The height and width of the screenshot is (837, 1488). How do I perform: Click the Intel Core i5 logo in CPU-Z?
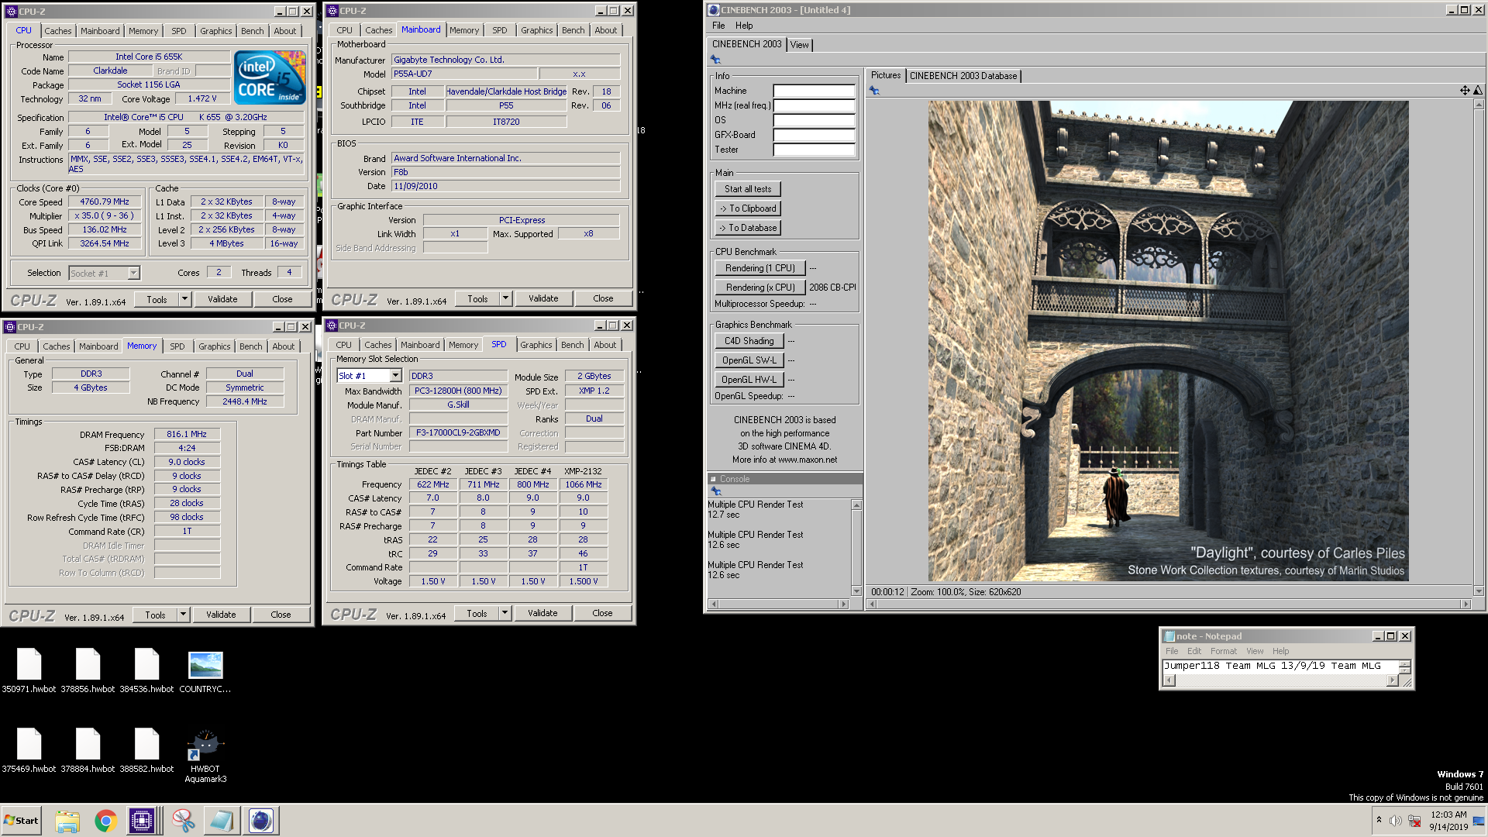point(270,77)
